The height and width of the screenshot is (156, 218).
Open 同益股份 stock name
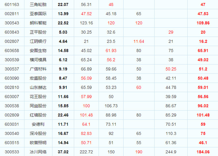coord(38,106)
